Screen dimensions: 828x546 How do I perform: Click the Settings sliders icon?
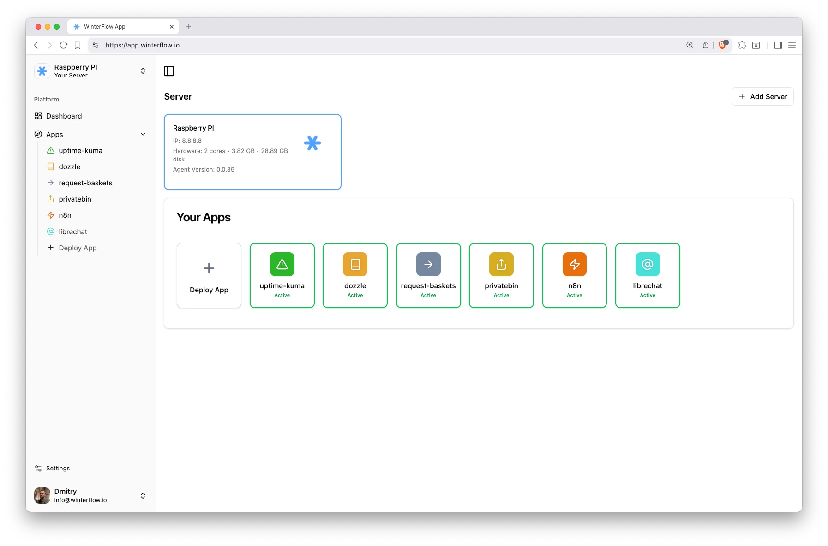(38, 468)
